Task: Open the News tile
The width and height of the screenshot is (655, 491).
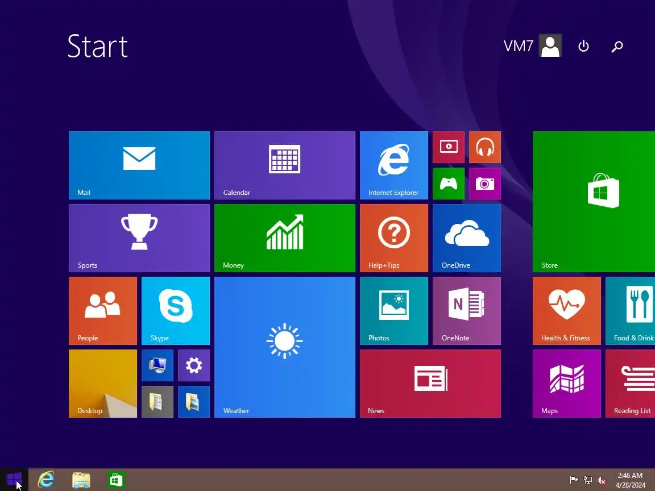Action: pyautogui.click(x=430, y=383)
